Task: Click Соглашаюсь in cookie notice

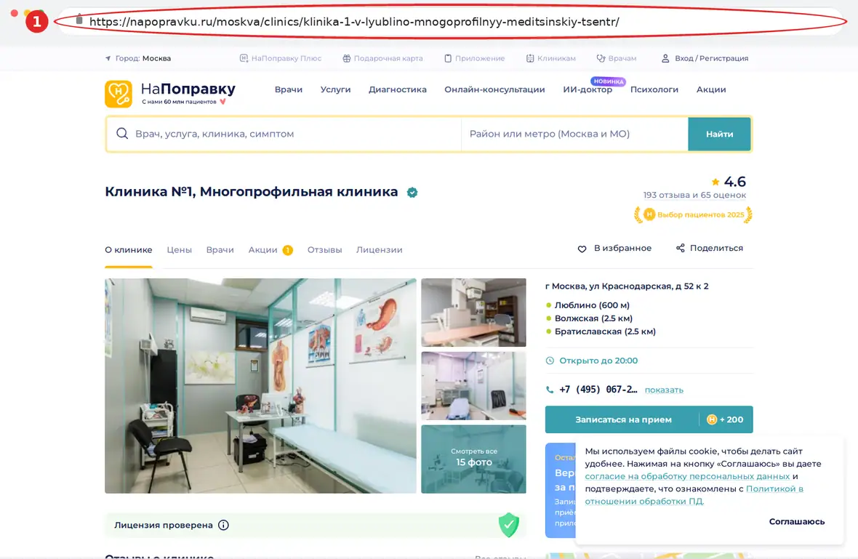Action: [x=796, y=522]
